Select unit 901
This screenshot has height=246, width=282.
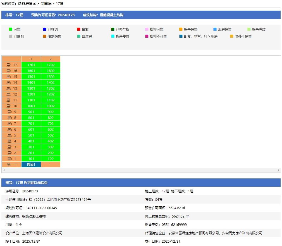pyautogui.click(x=31, y=112)
